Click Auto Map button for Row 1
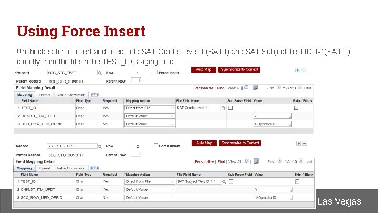The height and width of the screenshot is (213, 378). tap(204, 70)
